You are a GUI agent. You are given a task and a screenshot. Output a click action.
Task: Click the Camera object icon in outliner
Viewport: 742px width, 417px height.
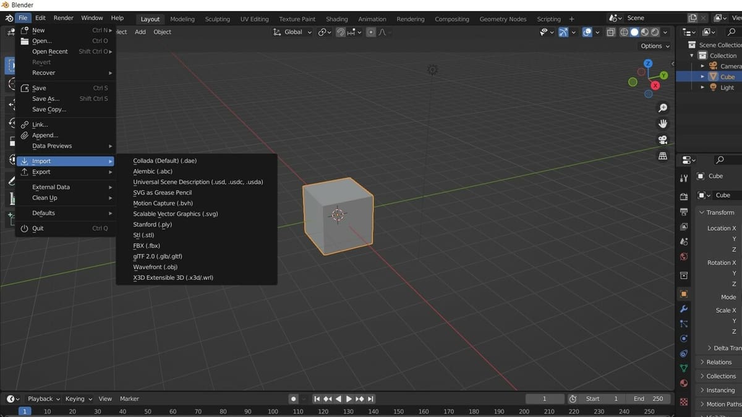pyautogui.click(x=713, y=66)
